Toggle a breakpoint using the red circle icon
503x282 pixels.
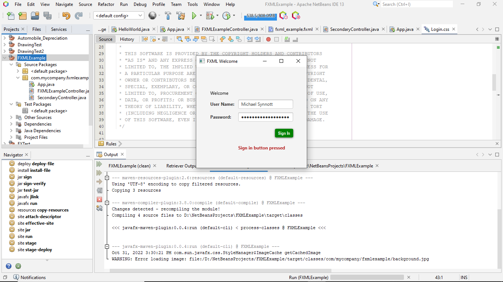(x=268, y=39)
